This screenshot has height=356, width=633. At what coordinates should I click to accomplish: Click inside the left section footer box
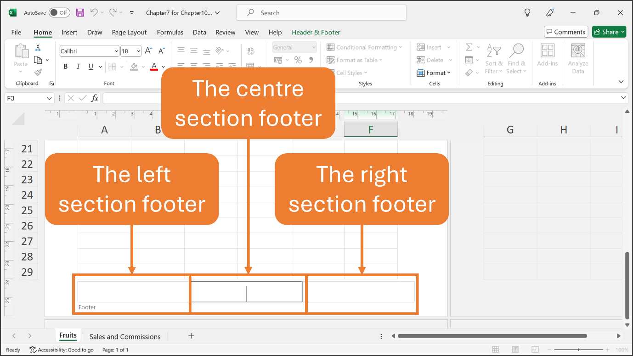(x=134, y=292)
